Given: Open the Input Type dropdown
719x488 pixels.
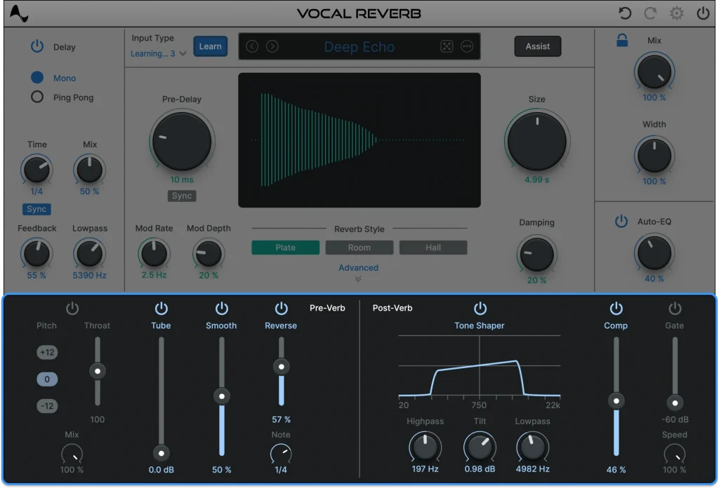Looking at the screenshot, I should click(x=158, y=53).
